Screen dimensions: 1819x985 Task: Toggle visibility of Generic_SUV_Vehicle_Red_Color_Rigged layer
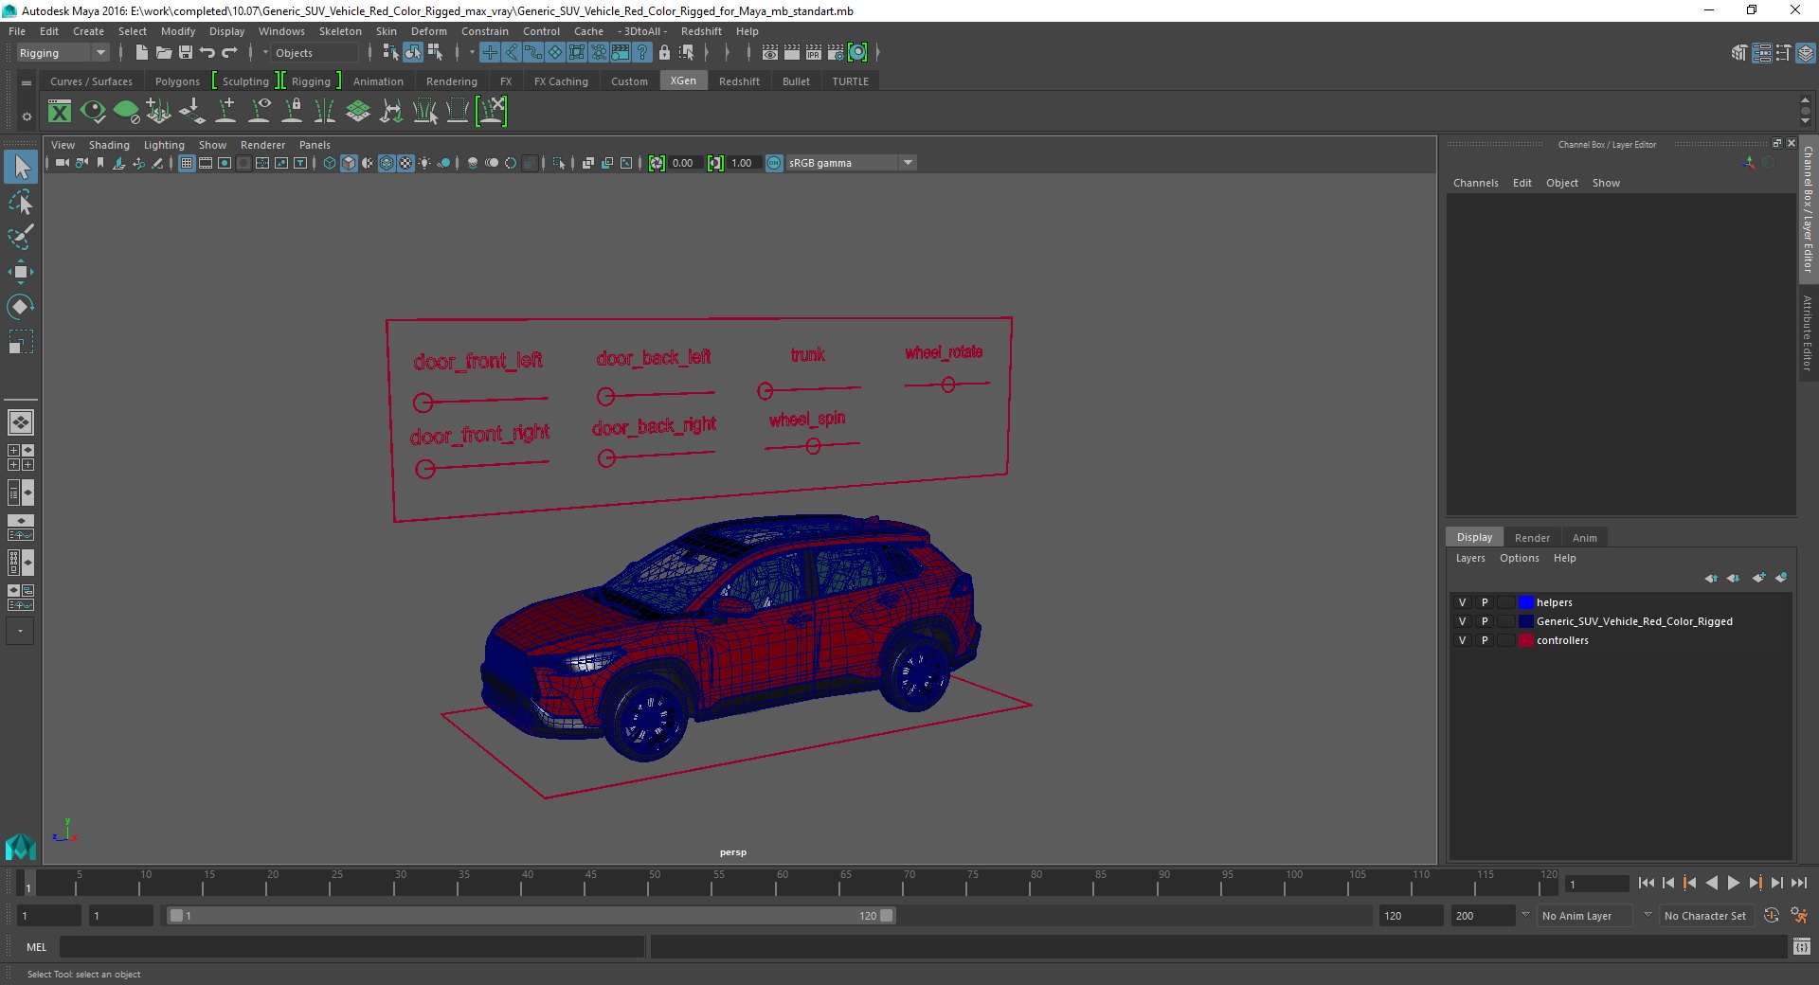click(x=1462, y=621)
